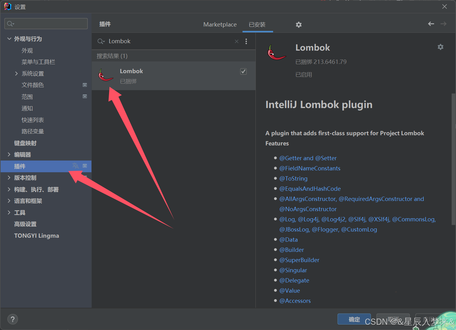Expand the 构建、执行、部署 section
Viewport: 456px width, 330px height.
[9, 189]
